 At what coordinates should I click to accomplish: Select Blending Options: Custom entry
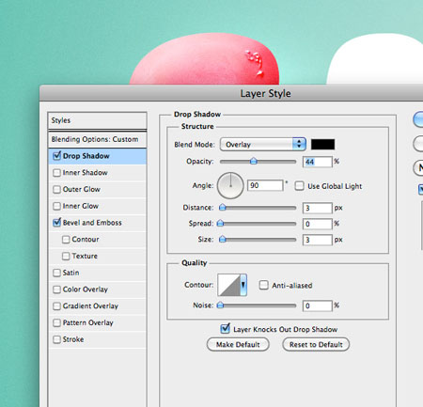click(97, 139)
